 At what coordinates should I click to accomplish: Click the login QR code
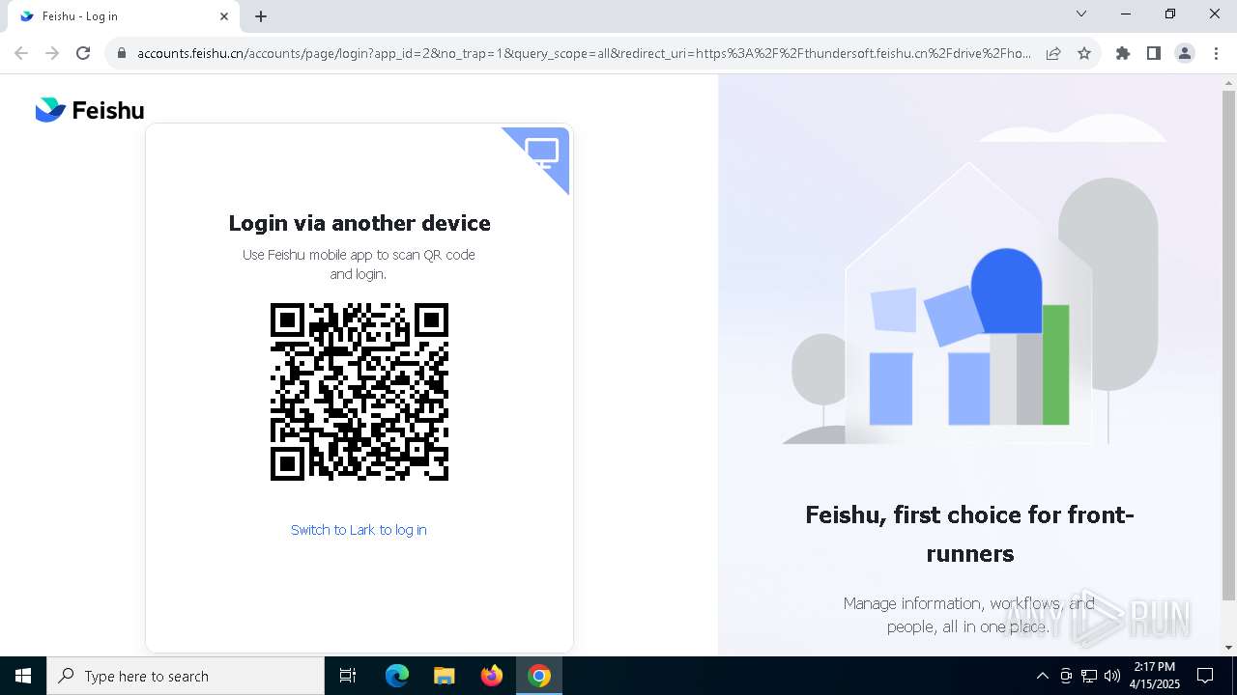pos(360,392)
